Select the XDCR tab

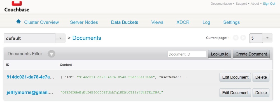(x=183, y=22)
